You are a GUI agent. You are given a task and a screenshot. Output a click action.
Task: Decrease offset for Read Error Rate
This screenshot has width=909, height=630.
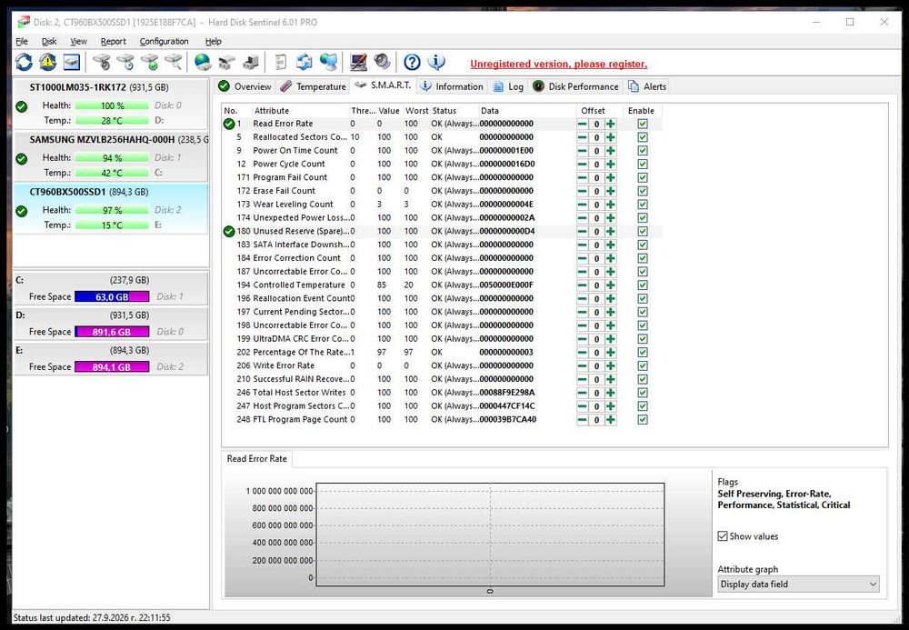(582, 124)
